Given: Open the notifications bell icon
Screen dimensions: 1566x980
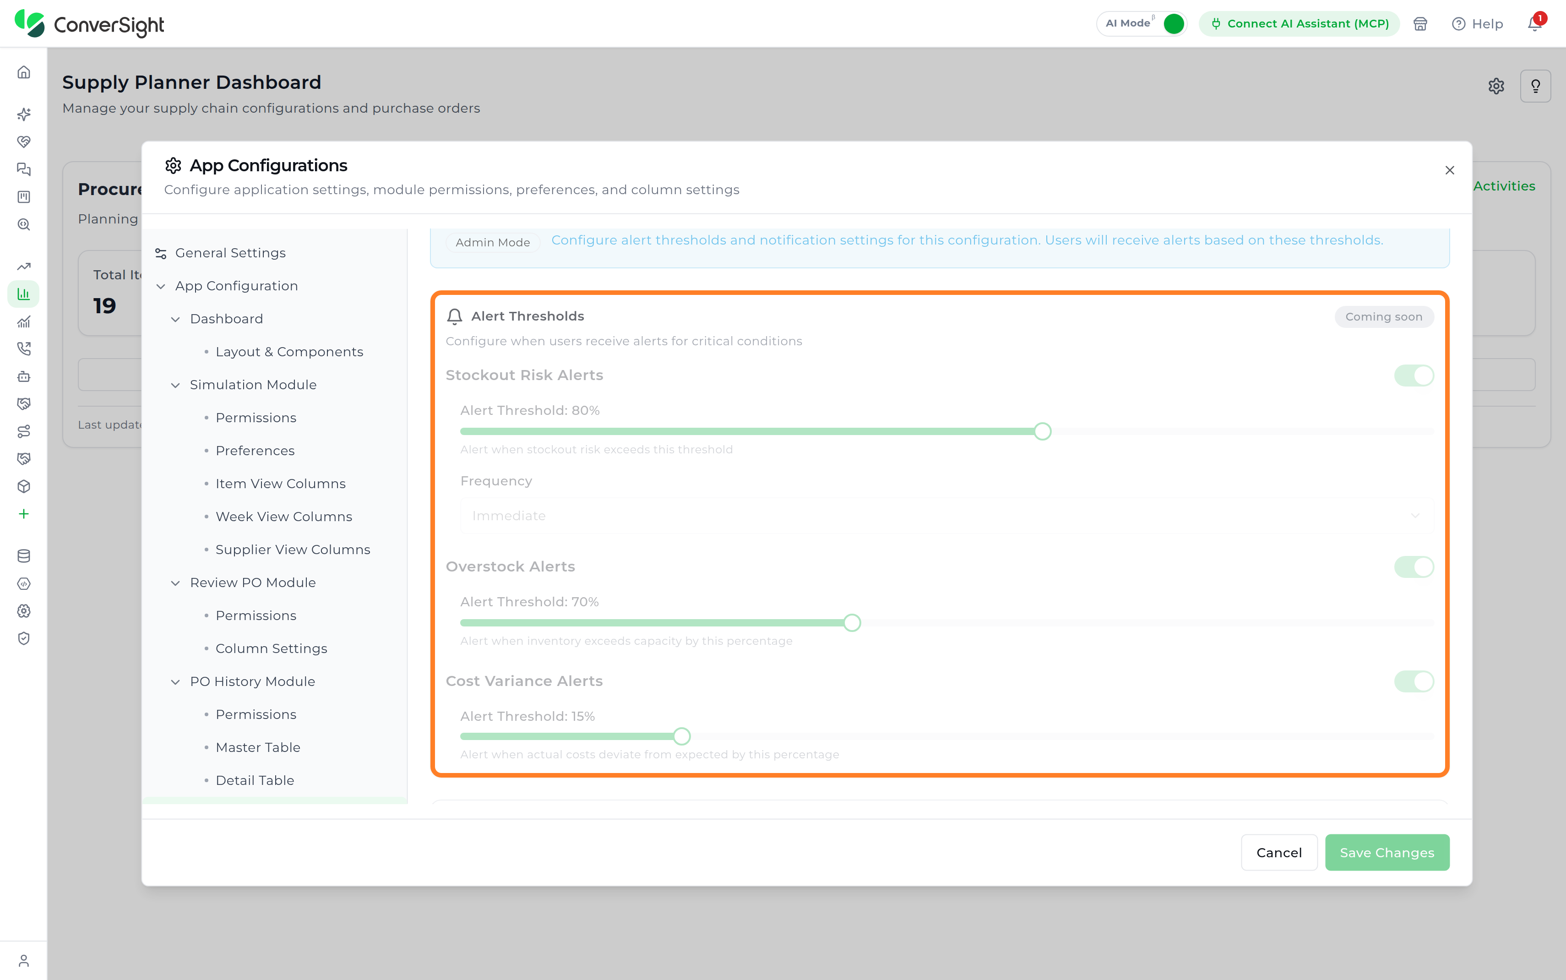Looking at the screenshot, I should [x=1534, y=23].
